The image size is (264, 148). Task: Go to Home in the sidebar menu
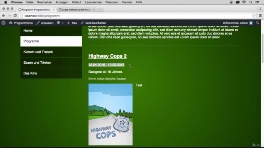click(x=51, y=30)
